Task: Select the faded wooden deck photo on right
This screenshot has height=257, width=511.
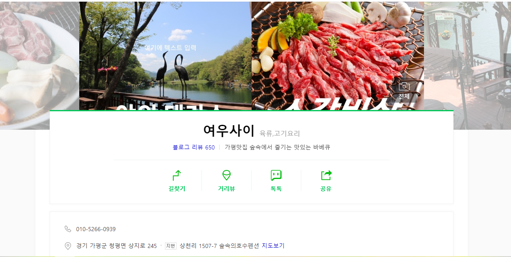Action: pyautogui.click(x=468, y=66)
